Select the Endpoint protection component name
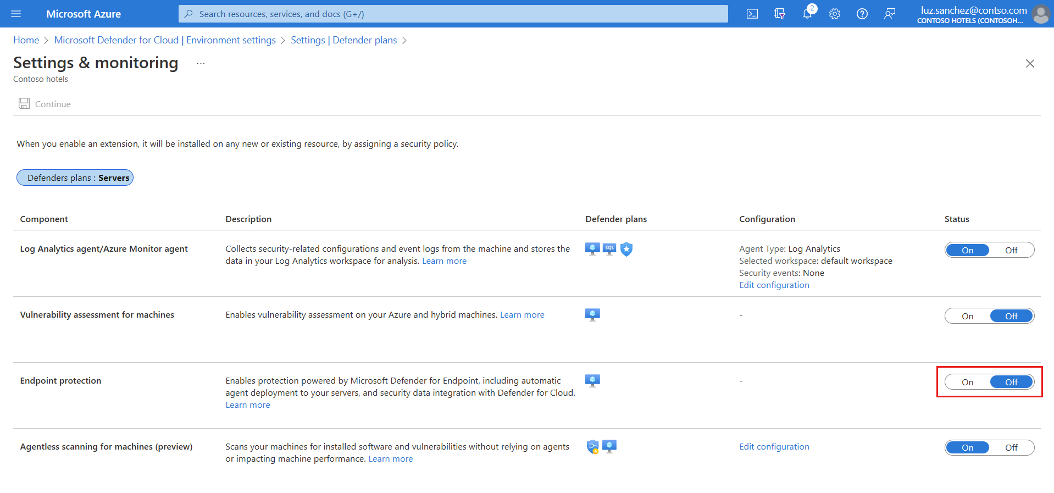 (x=60, y=381)
